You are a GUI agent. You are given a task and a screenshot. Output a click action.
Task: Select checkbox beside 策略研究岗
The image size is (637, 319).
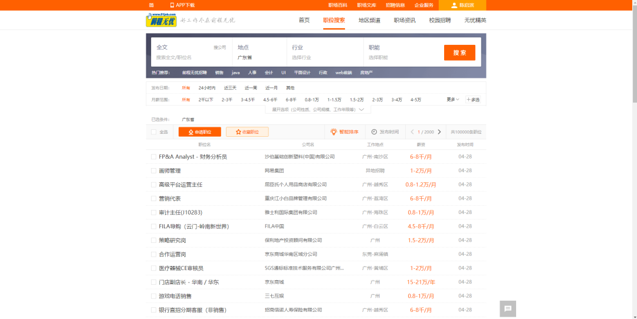pos(154,241)
